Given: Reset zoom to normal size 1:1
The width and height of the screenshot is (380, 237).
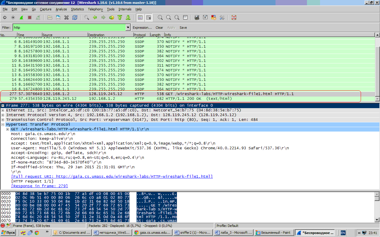Looking at the screenshot, I should [177, 17].
